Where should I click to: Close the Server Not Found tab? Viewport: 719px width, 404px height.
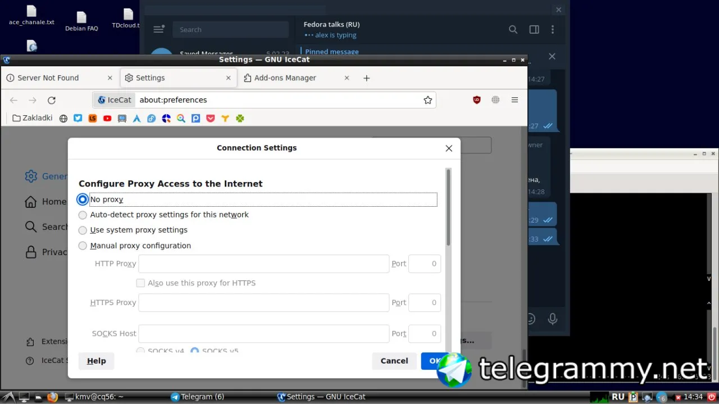(110, 78)
